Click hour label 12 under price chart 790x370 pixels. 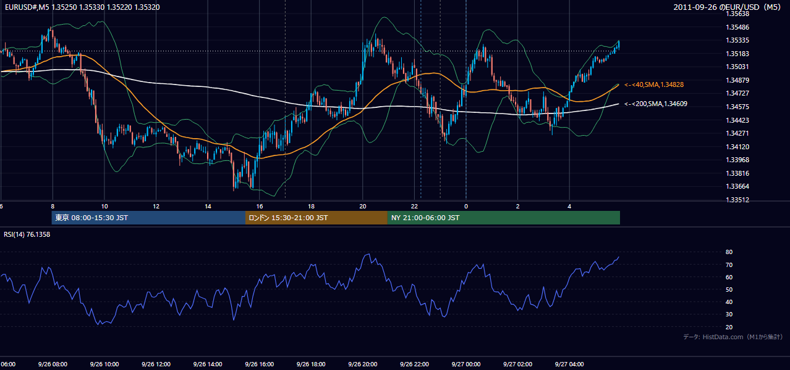click(156, 207)
